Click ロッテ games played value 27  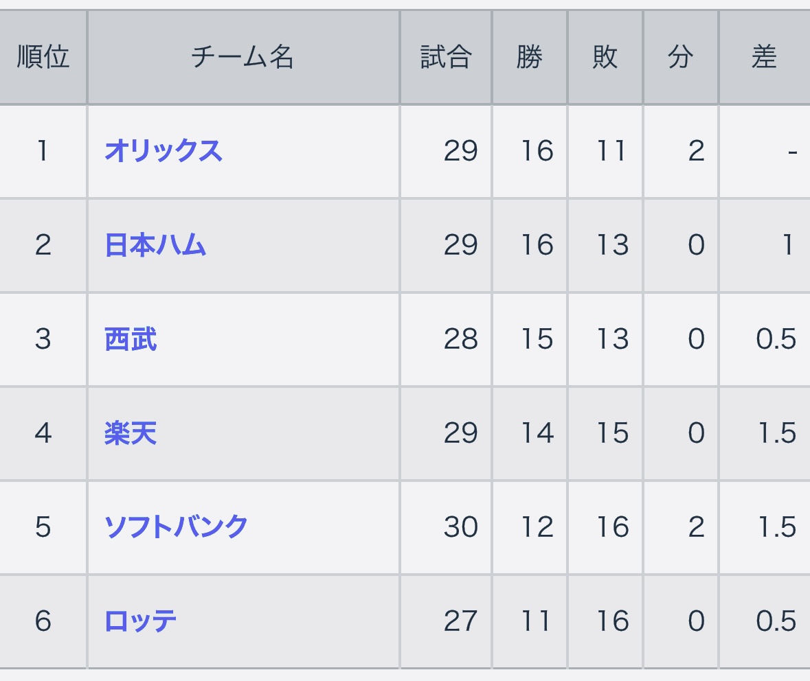461,621
